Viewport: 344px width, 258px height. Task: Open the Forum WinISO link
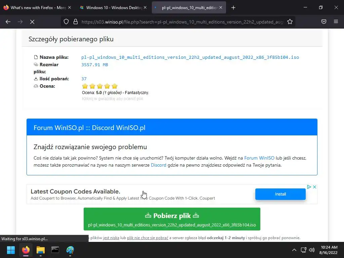pyautogui.click(x=259, y=158)
